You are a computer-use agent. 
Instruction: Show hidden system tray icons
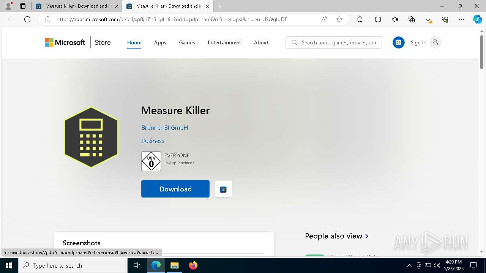409,265
